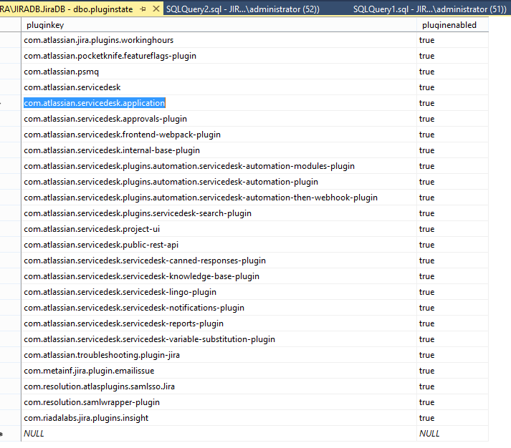
Task: Click NULL cell in pluginkey column
Action: click(x=219, y=434)
